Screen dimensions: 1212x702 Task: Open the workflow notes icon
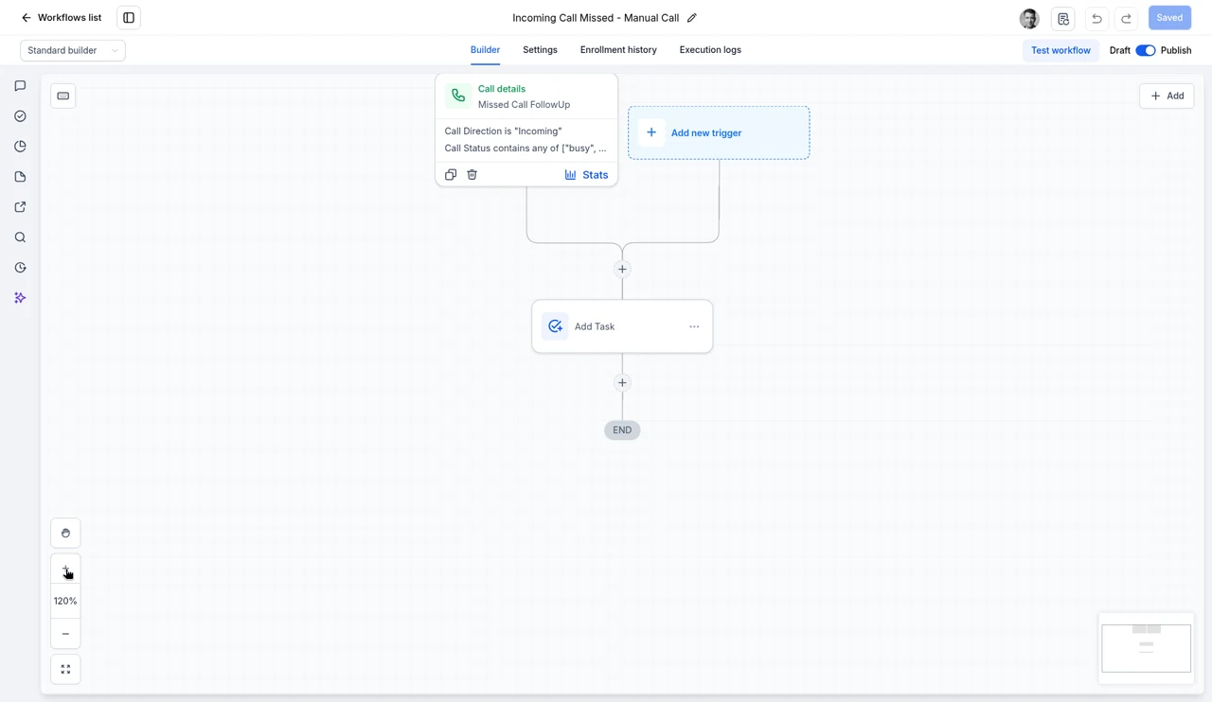(x=1063, y=18)
